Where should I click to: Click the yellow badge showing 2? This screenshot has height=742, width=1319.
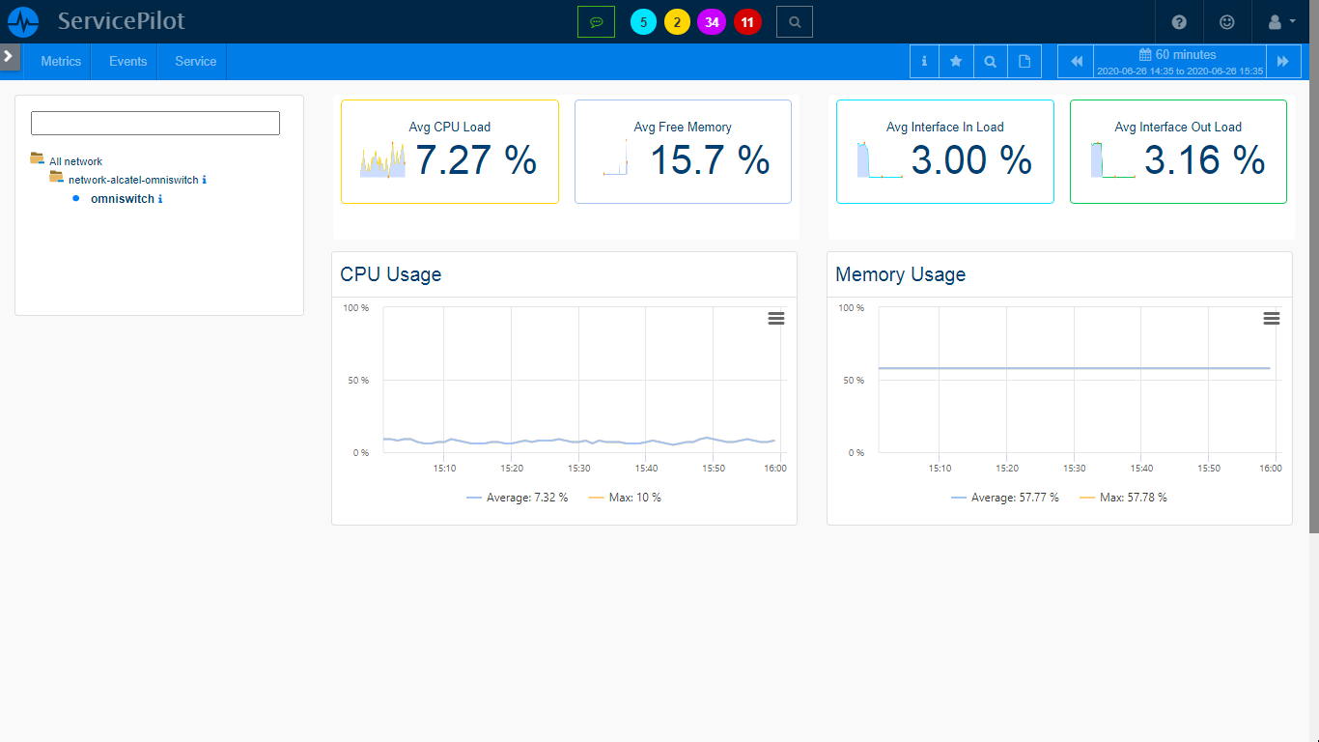pyautogui.click(x=677, y=21)
